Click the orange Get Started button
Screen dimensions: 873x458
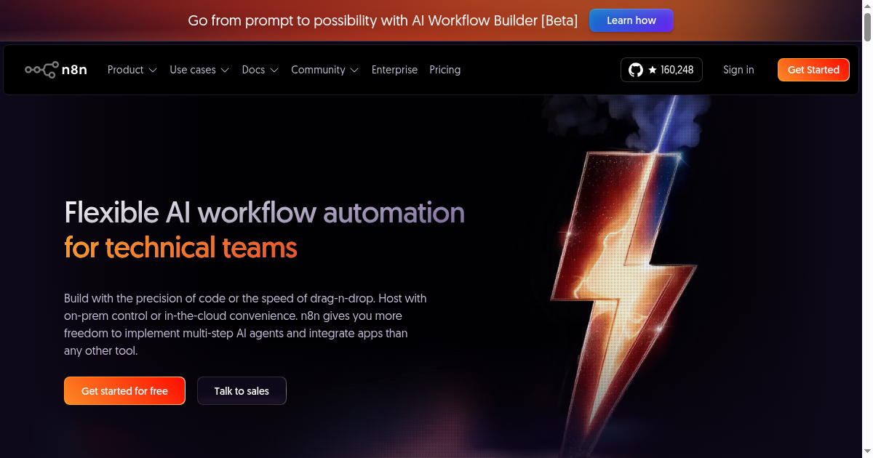(813, 70)
